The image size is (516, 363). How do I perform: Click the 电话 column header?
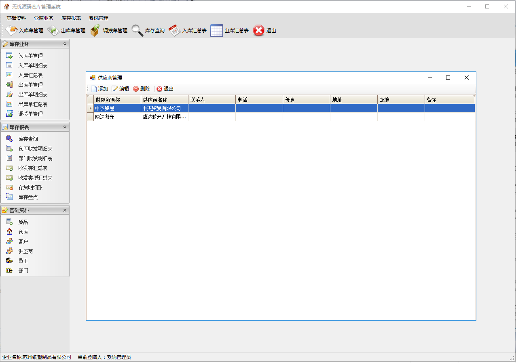point(259,100)
